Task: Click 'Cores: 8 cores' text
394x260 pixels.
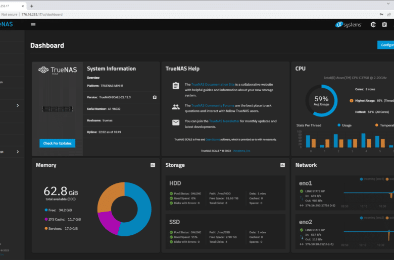Action: point(365,89)
